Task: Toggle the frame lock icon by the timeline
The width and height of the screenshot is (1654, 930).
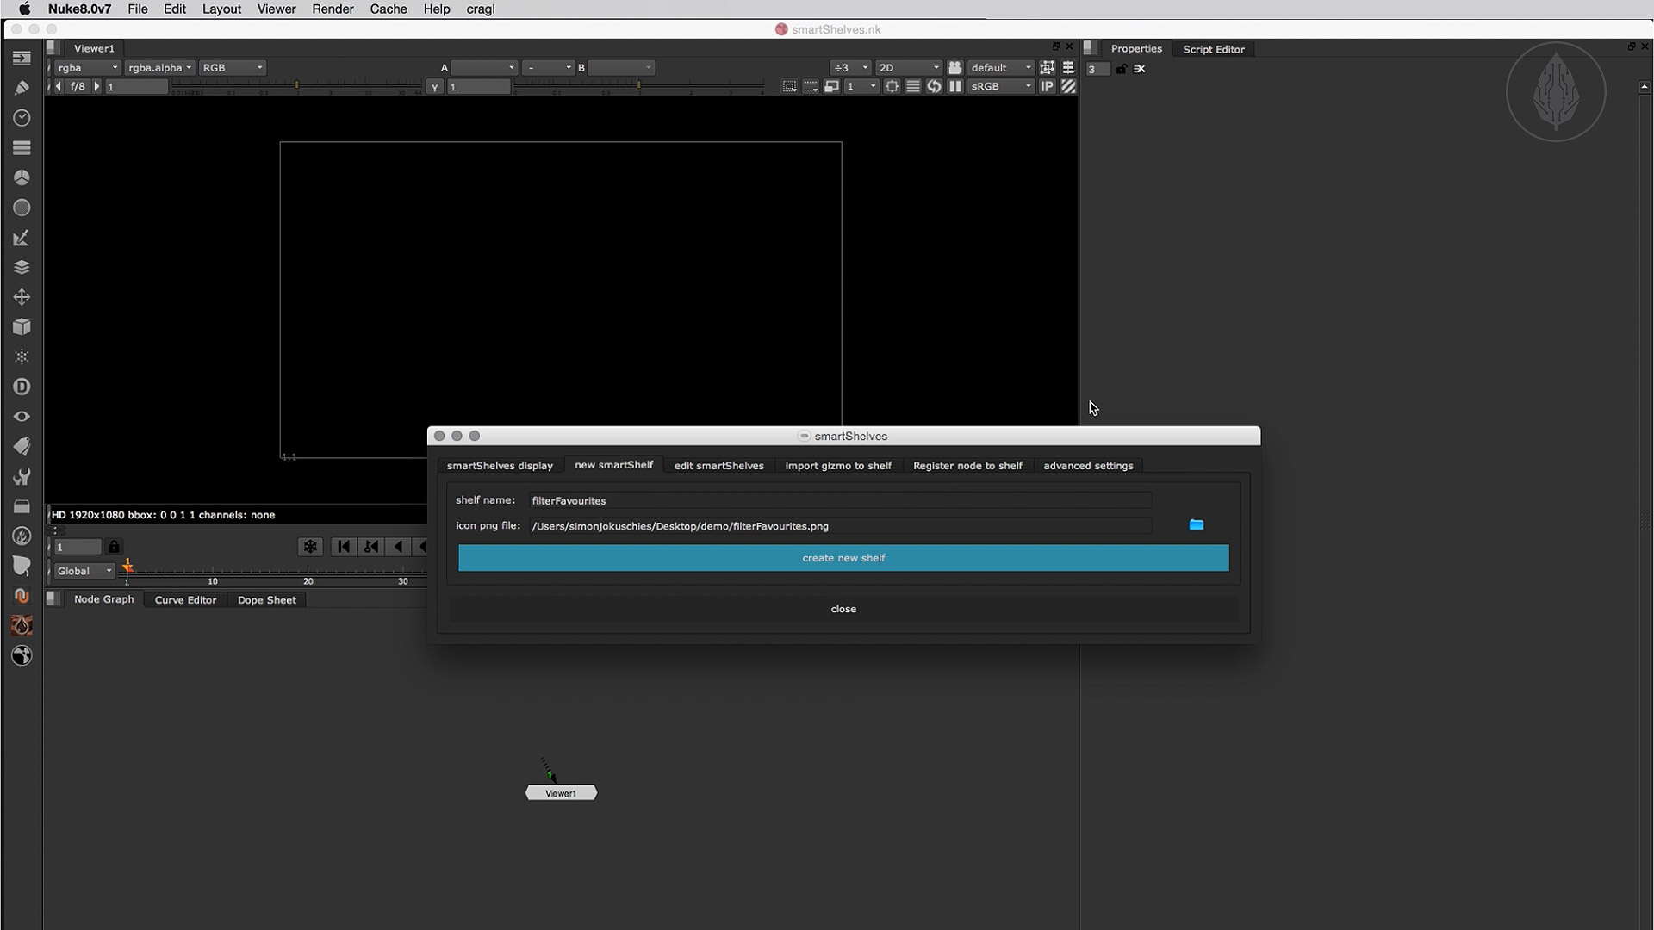Action: click(x=114, y=547)
